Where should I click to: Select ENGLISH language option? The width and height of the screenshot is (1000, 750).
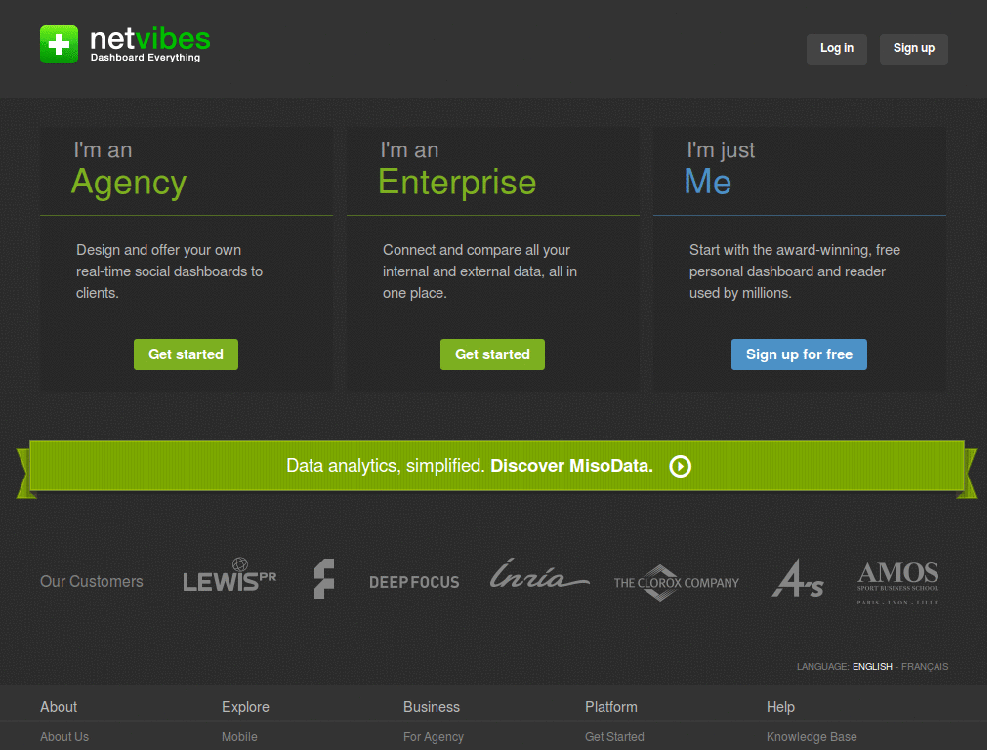click(872, 666)
